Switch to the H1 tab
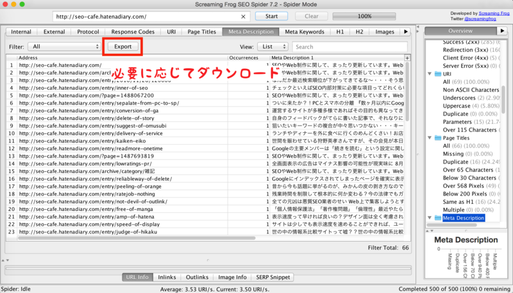 (x=340, y=31)
